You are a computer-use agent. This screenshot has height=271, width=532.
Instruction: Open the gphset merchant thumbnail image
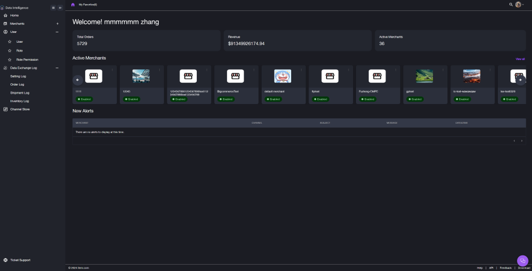click(424, 76)
